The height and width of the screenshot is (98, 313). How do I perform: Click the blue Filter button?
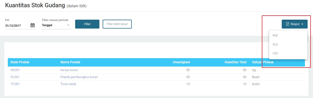pyautogui.click(x=87, y=24)
